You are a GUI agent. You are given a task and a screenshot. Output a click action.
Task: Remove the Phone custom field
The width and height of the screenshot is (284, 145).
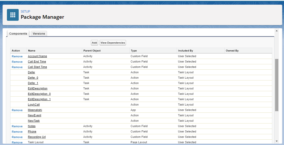[17, 132]
